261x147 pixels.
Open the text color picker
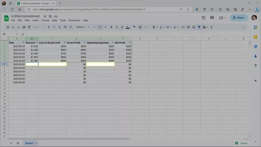click(x=127, y=27)
